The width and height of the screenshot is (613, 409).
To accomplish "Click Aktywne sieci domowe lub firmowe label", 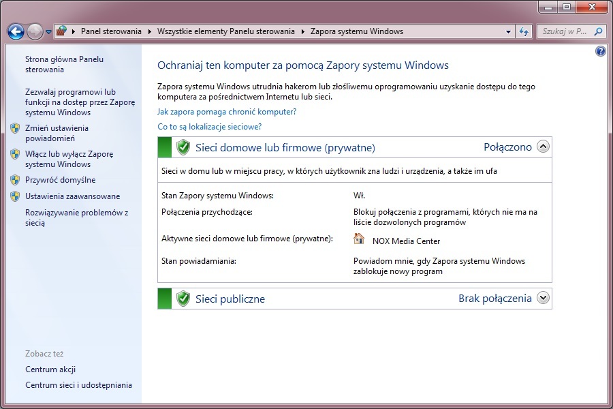I will tap(247, 239).
